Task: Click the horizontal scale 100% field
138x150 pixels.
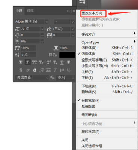Action: tap(67, 48)
